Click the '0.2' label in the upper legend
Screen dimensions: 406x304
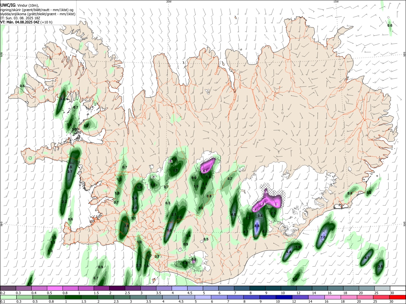3,293
